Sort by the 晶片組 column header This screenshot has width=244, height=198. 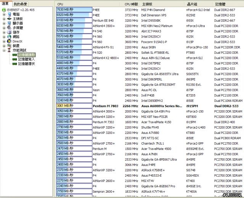(x=198, y=4)
